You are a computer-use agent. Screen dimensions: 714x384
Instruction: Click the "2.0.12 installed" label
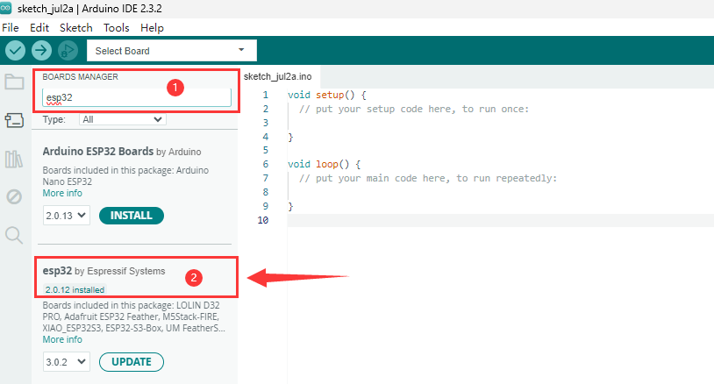75,290
